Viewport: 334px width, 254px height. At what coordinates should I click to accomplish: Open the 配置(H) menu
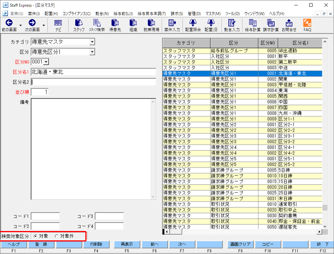coord(51,14)
